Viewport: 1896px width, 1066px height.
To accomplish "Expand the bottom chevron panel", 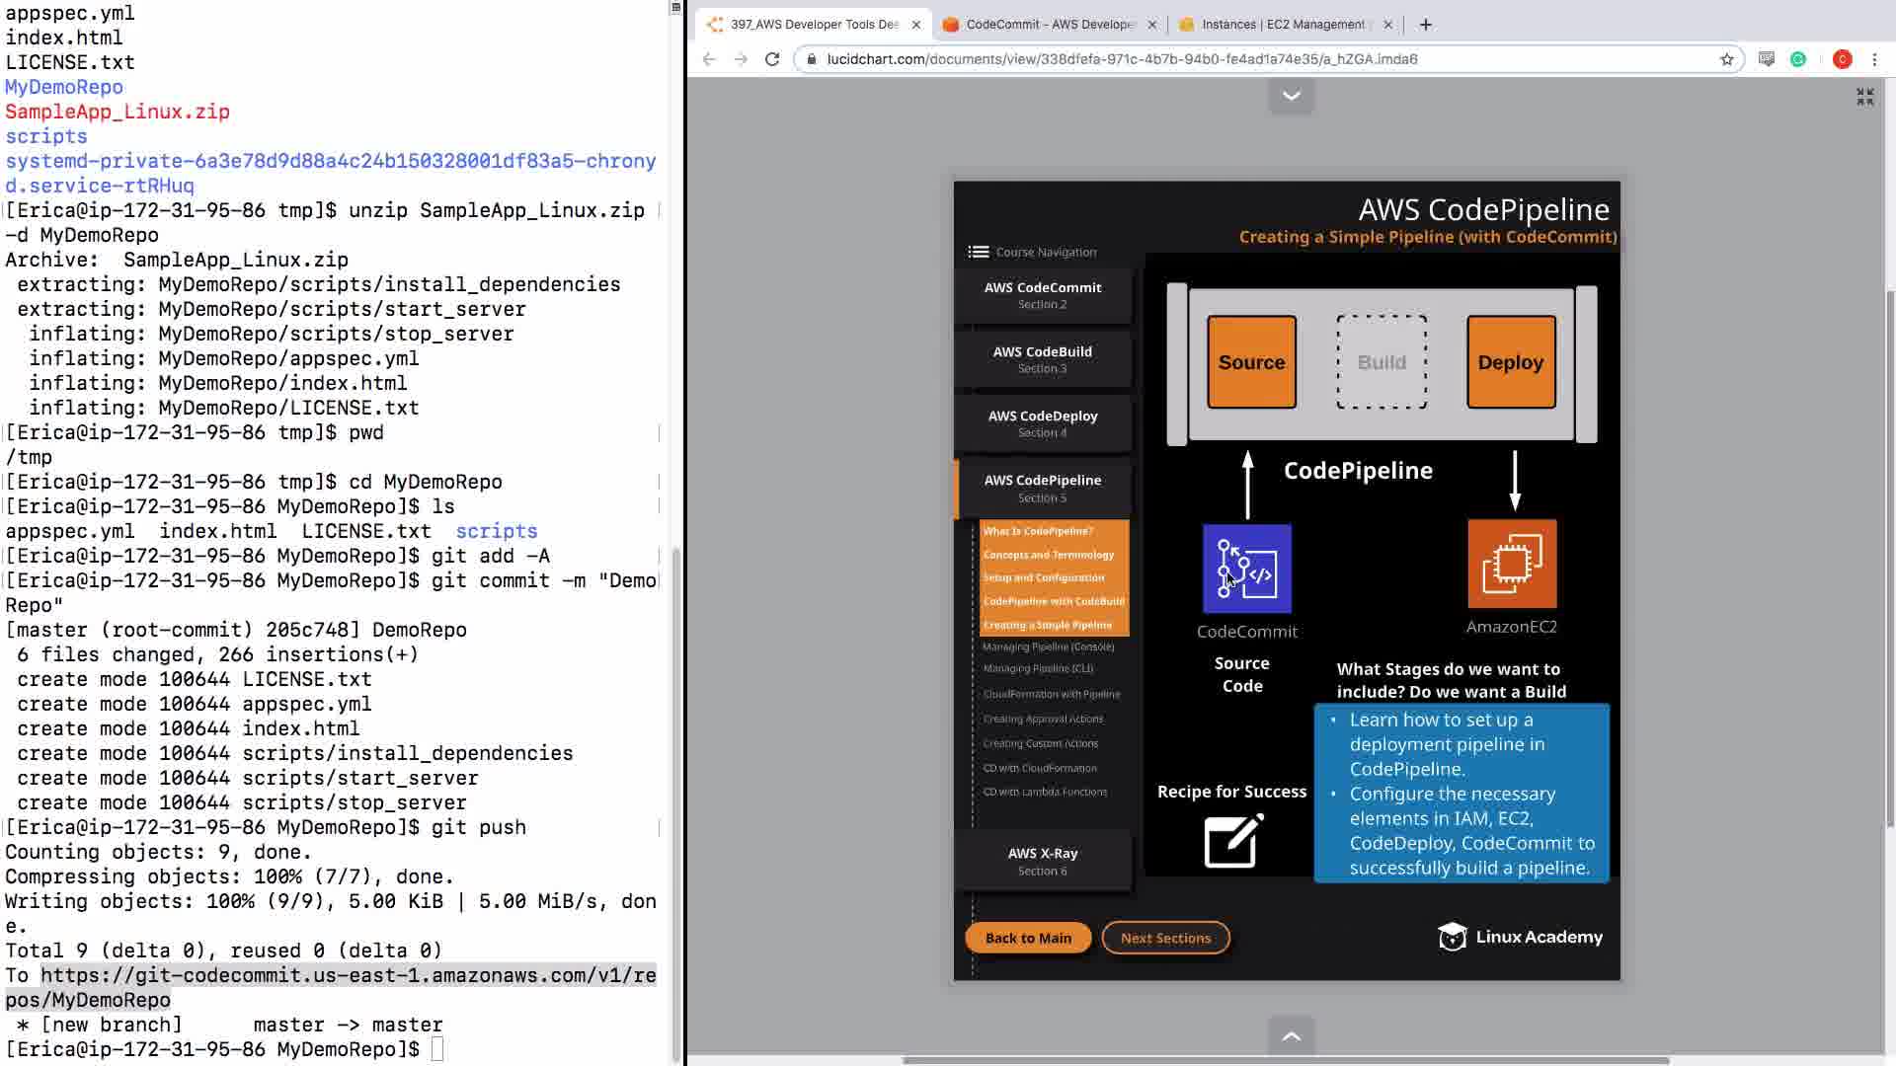I will coord(1291,1036).
